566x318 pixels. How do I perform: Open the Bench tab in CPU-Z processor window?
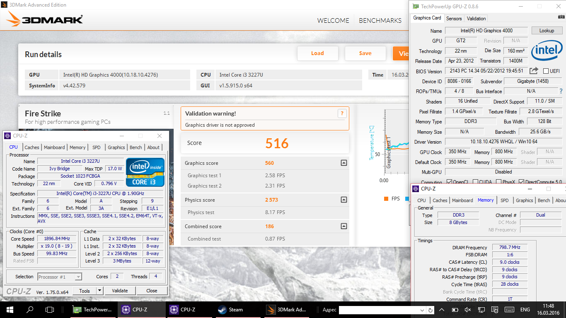click(x=136, y=147)
